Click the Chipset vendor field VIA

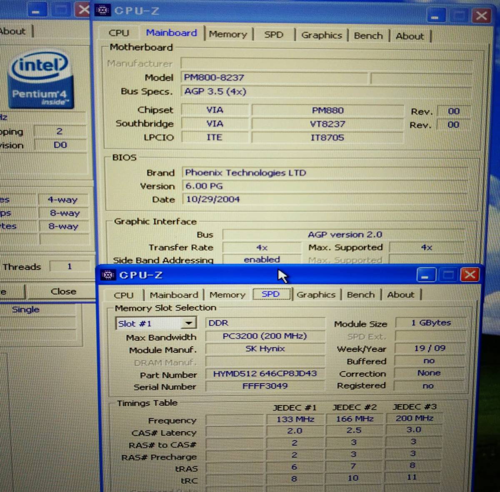tap(215, 110)
